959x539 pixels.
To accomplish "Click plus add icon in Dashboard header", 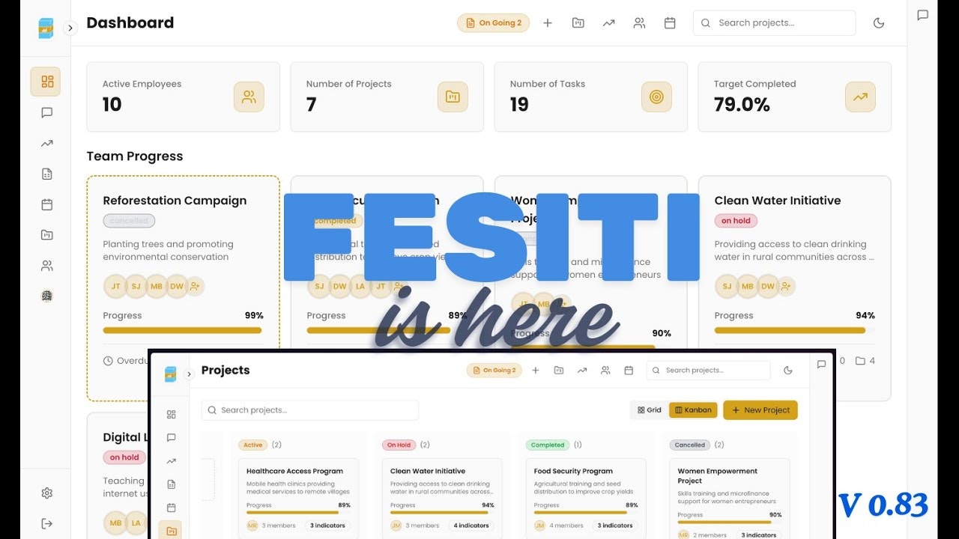I will tap(548, 23).
